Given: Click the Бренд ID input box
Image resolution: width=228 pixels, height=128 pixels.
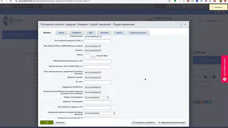Looking at the screenshot, I should pos(87,56).
